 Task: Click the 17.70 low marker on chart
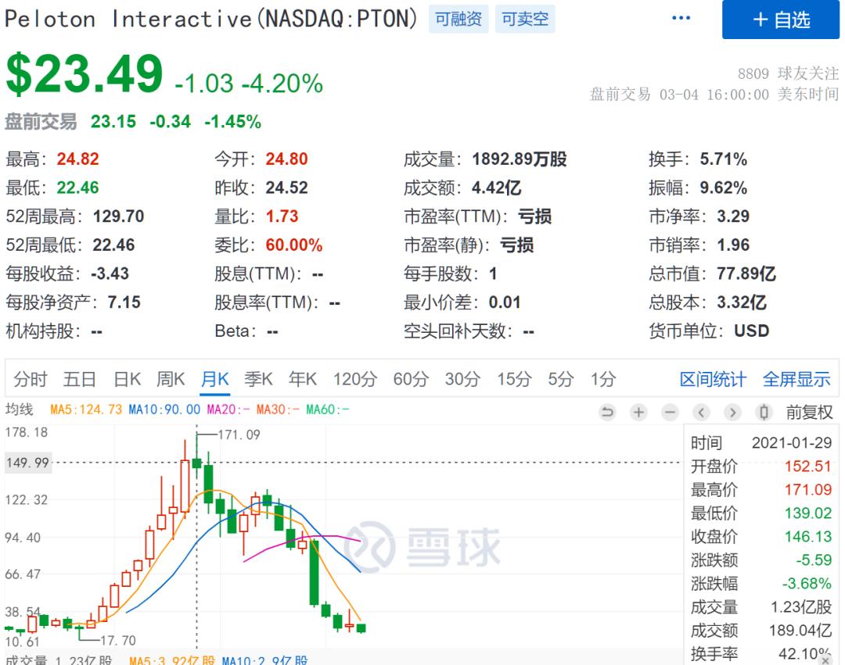[x=118, y=640]
